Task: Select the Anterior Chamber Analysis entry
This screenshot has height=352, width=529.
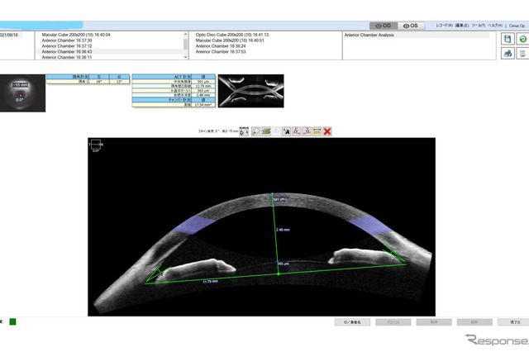Action: 369,35
